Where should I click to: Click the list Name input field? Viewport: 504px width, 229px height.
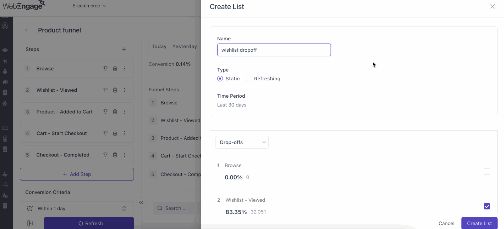[x=274, y=50]
